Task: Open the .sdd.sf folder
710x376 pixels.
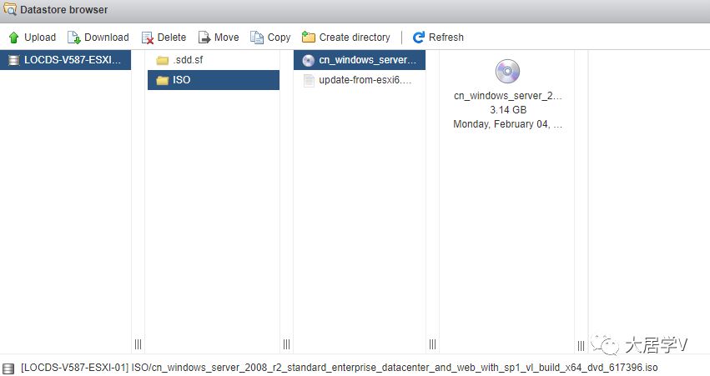Action: 214,60
